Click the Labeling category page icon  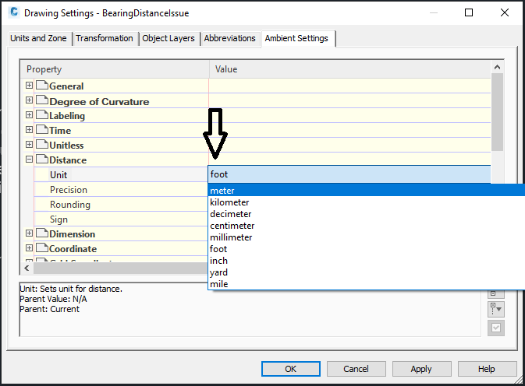(41, 115)
